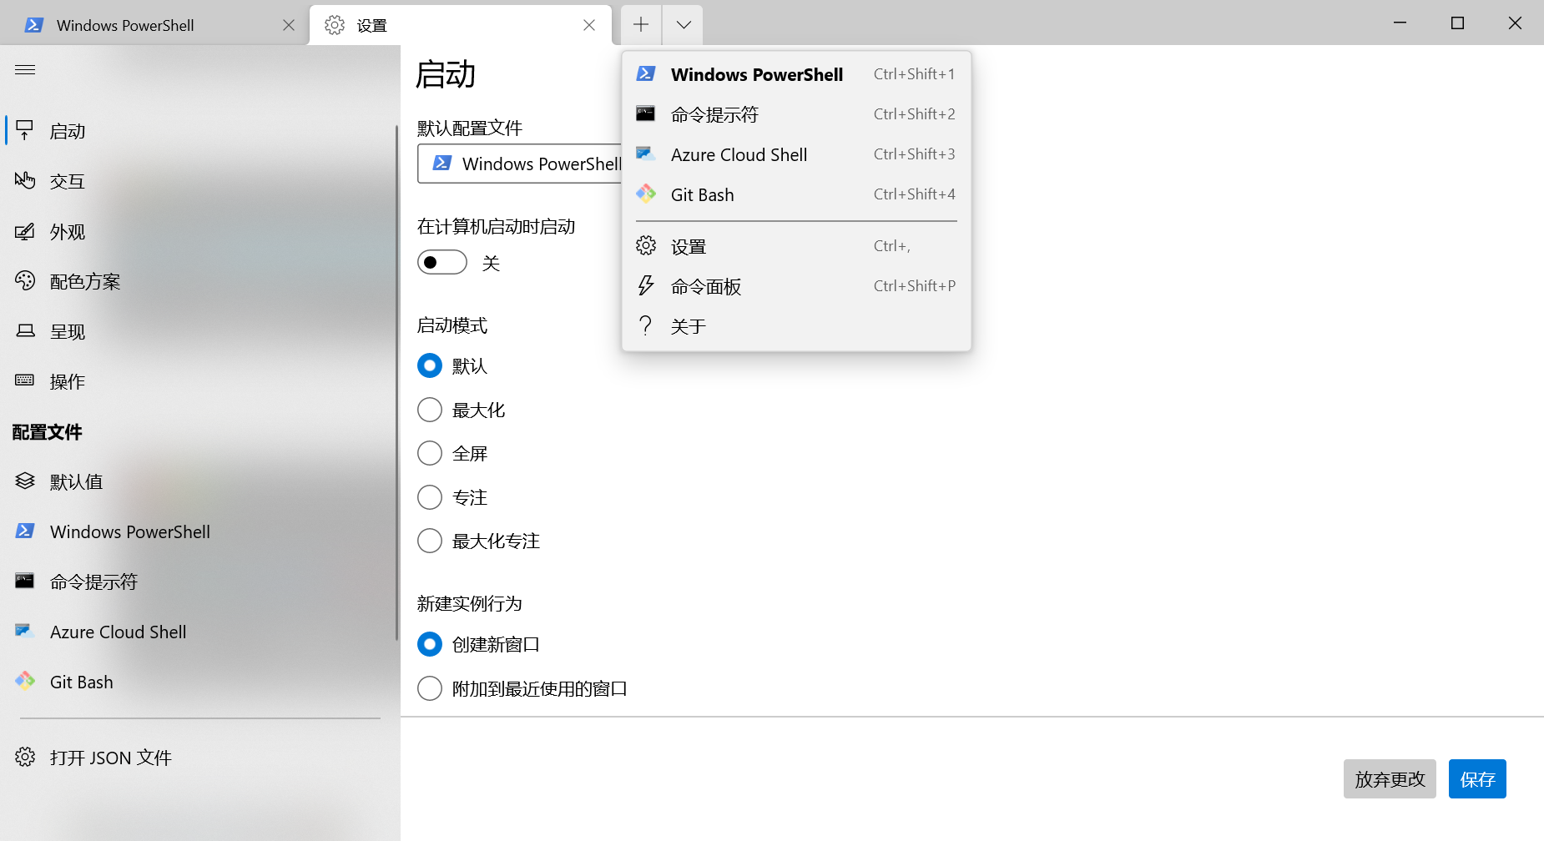
Task: Open 设置 Ctrl+, menu entry
Action: (796, 246)
